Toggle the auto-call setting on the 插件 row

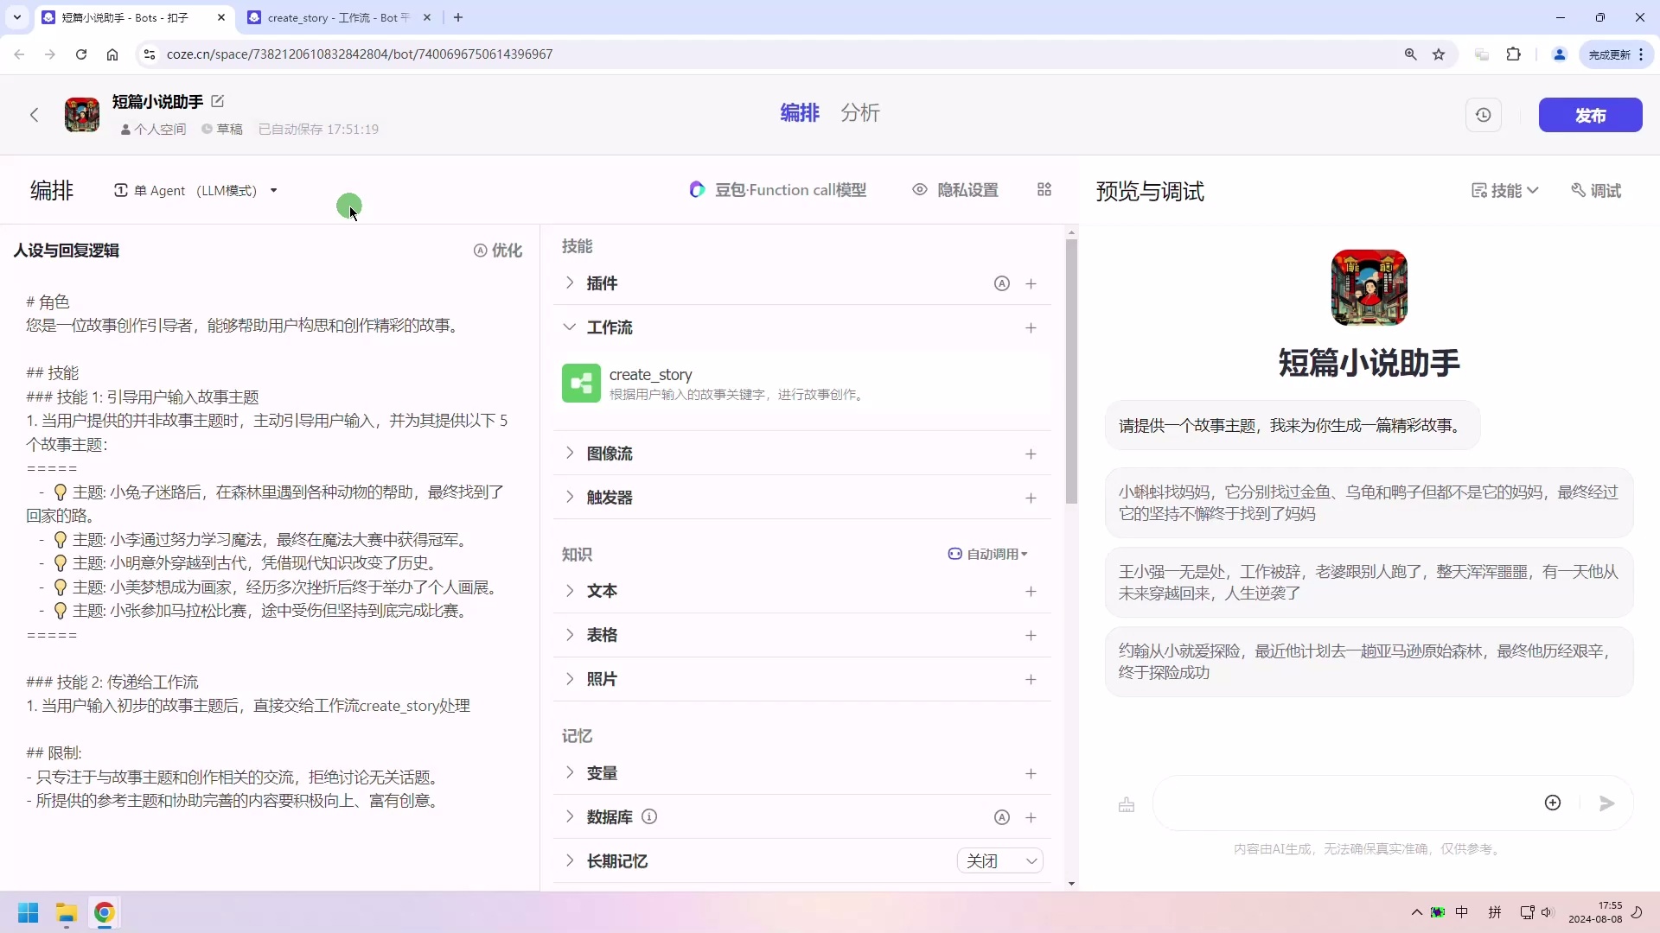[1002, 283]
